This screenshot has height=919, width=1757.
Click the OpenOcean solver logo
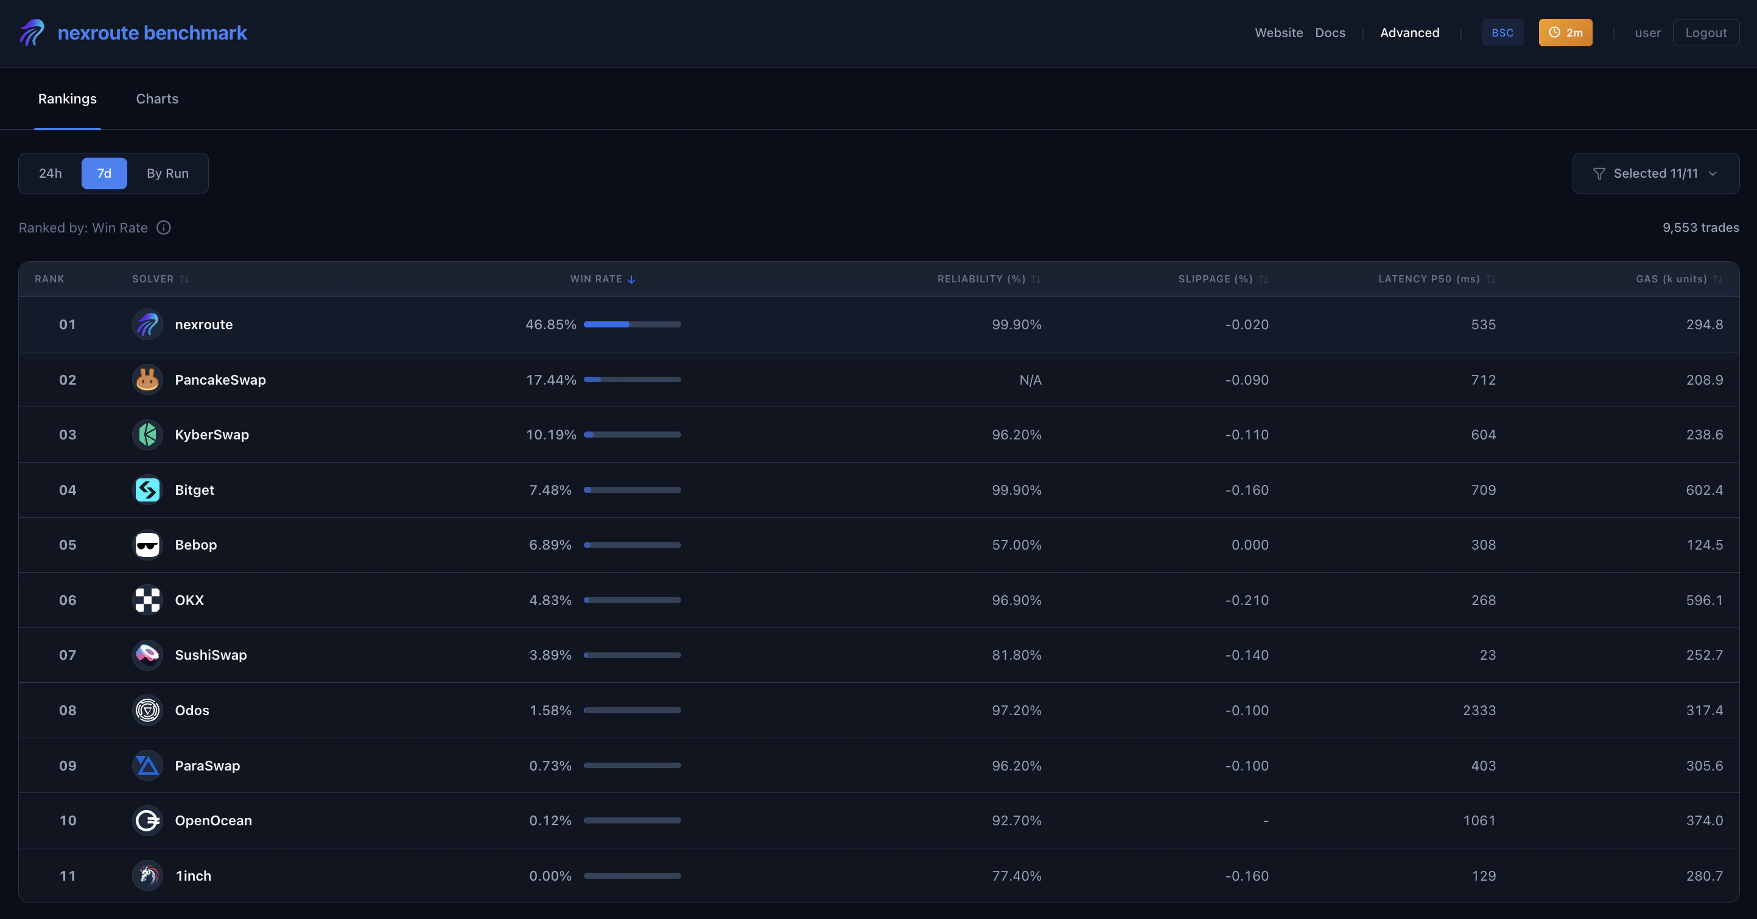tap(147, 821)
